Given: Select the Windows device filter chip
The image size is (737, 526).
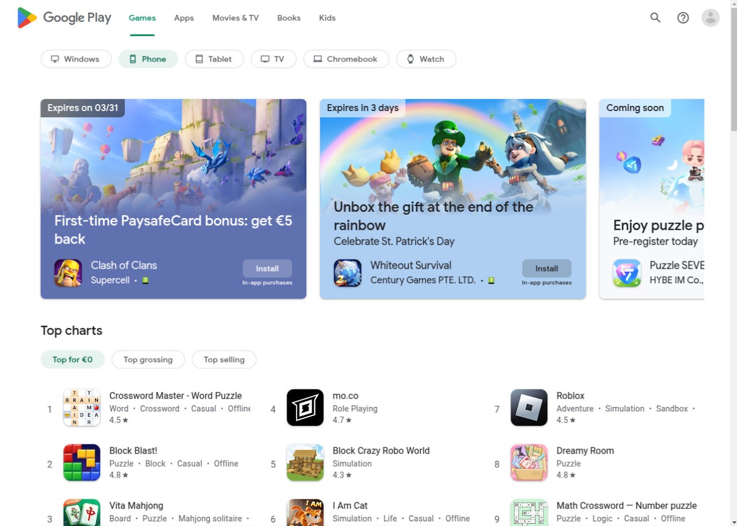Looking at the screenshot, I should 76,59.
